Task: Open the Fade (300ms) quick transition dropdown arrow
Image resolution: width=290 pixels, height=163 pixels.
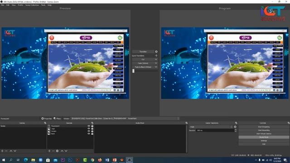Action: tap(156, 63)
